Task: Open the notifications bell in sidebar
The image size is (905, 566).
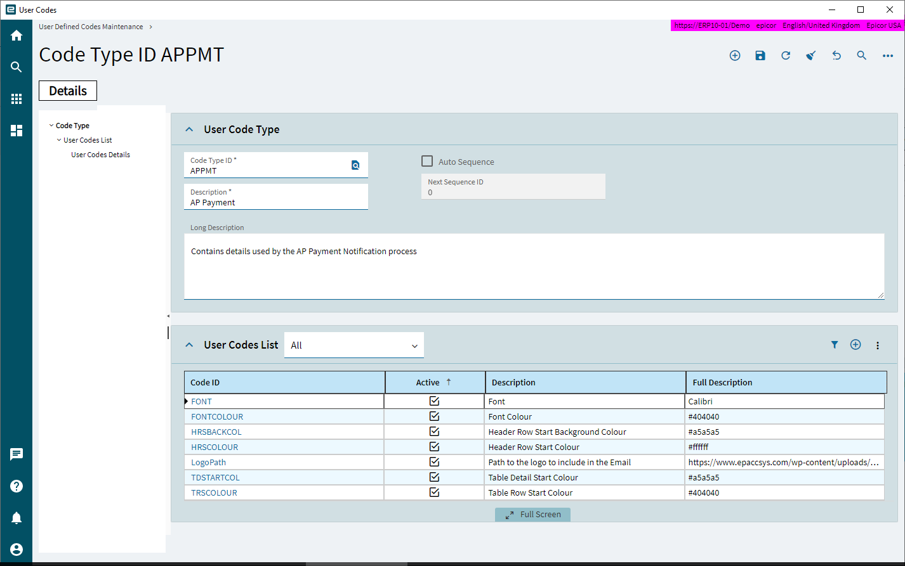Action: pos(17,518)
